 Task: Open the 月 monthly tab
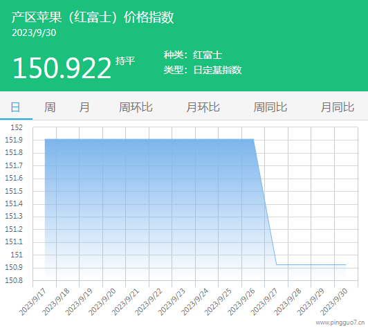click(84, 107)
